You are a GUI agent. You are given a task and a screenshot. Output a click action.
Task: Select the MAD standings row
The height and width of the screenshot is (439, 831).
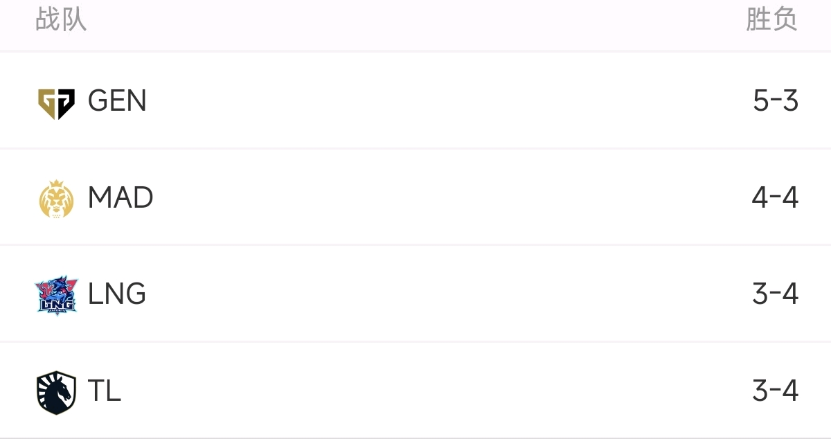pyautogui.click(x=415, y=197)
